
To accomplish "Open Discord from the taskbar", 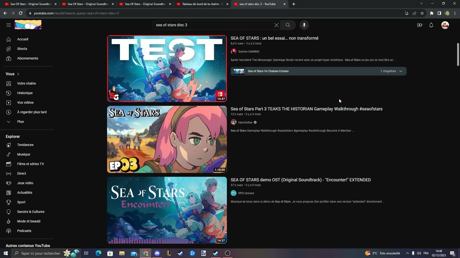I will 157,253.
